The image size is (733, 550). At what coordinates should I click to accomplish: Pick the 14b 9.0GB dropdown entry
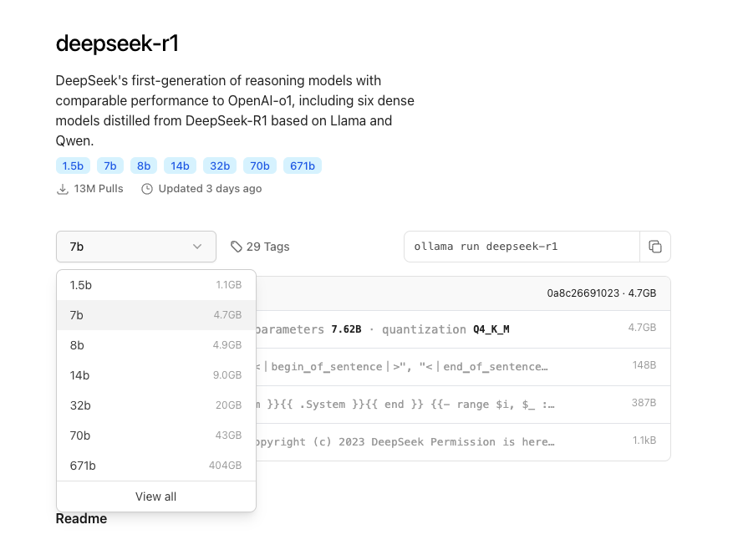tap(156, 375)
